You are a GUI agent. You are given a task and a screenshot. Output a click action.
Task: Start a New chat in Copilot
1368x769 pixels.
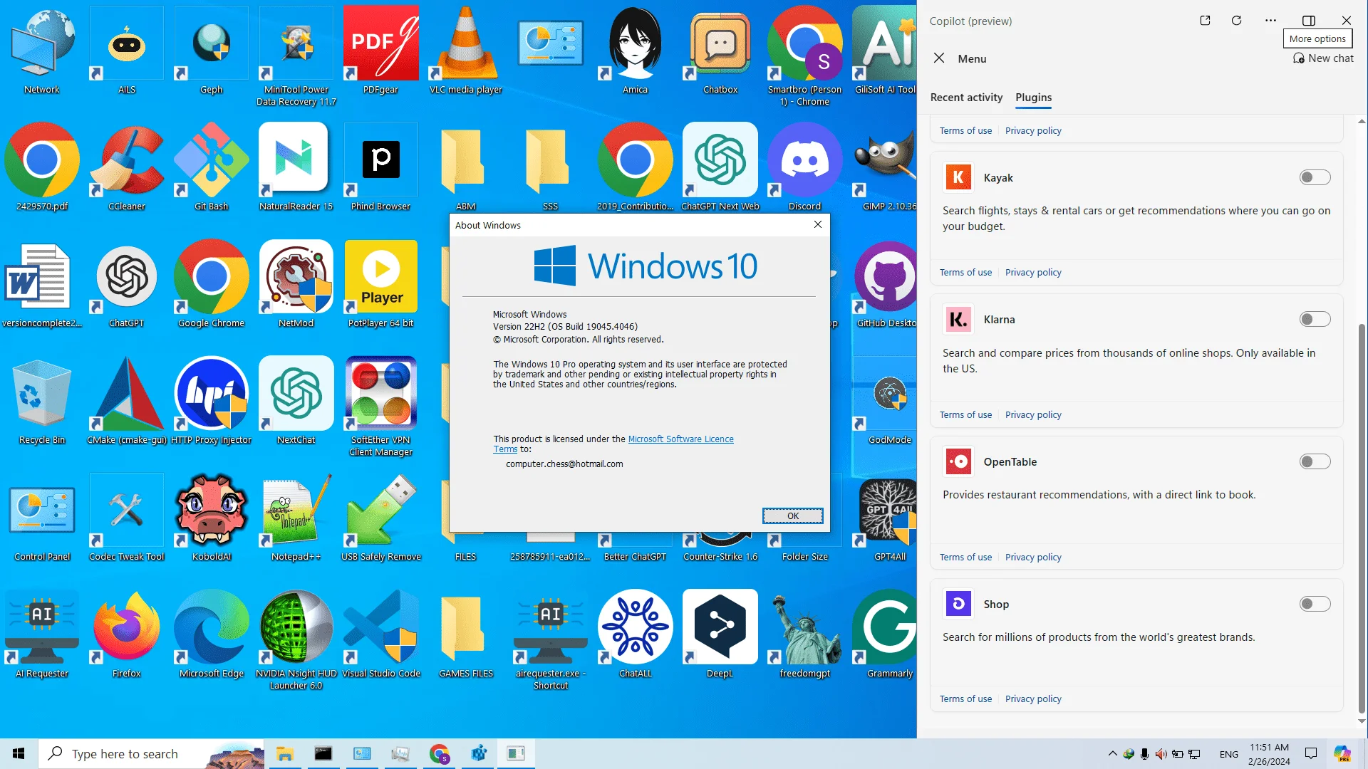click(1323, 58)
